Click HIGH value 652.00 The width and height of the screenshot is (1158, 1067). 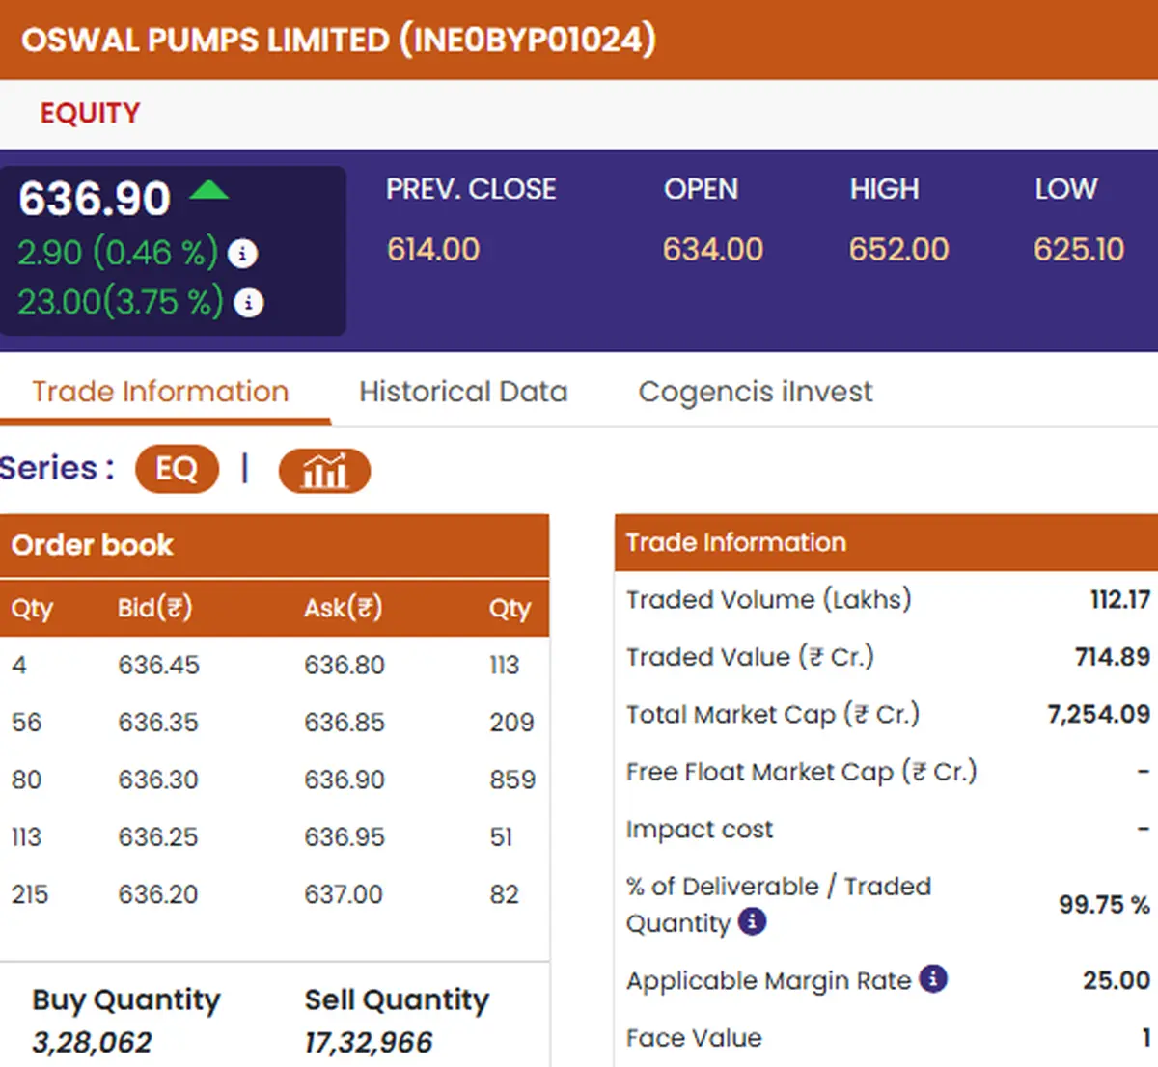click(x=899, y=250)
